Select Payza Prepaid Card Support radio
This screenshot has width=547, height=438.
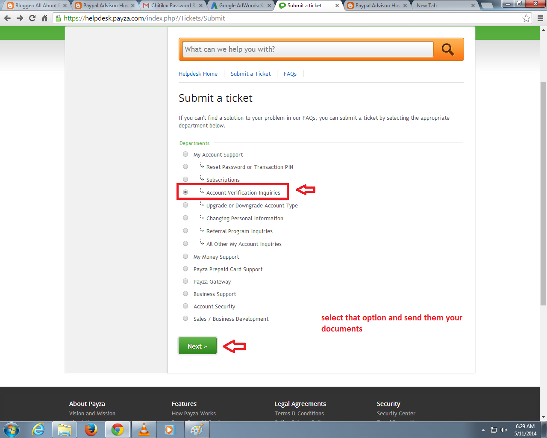click(x=185, y=269)
